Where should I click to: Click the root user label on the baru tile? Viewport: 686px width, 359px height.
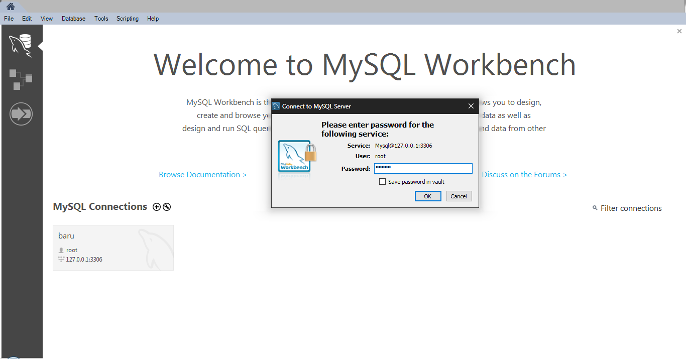click(x=72, y=250)
